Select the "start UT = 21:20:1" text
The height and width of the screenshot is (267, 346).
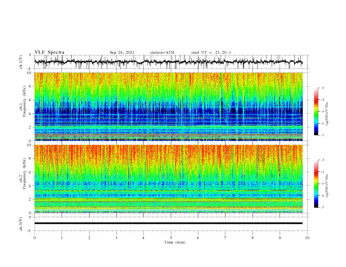pyautogui.click(x=211, y=52)
